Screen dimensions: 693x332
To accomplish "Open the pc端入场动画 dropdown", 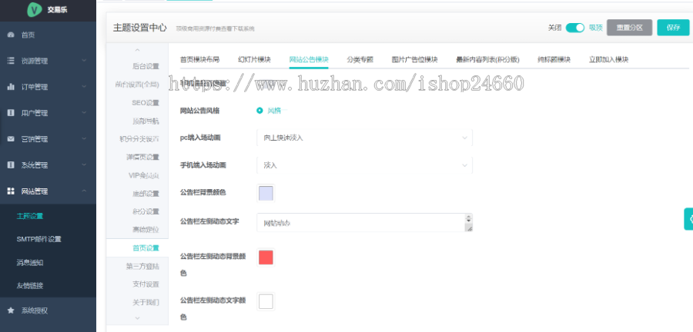I will click(364, 138).
